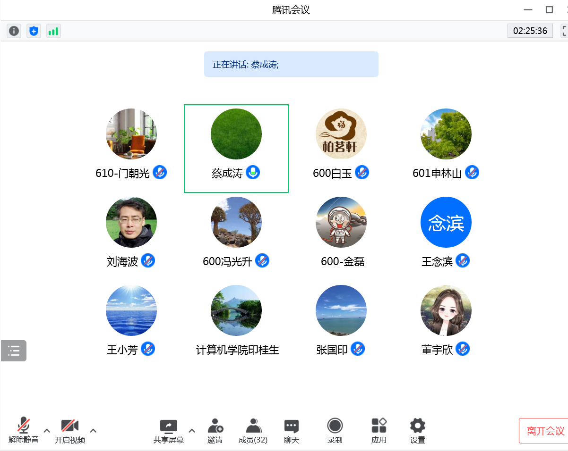Open the Invite (邀请) icon
The width and height of the screenshot is (568, 451).
(x=215, y=431)
